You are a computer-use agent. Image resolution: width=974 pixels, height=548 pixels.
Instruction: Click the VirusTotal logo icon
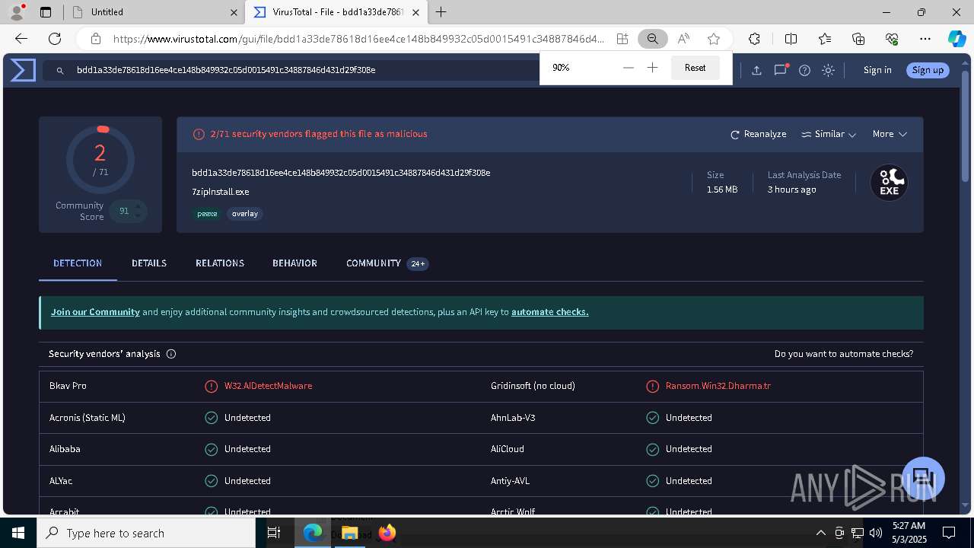23,70
